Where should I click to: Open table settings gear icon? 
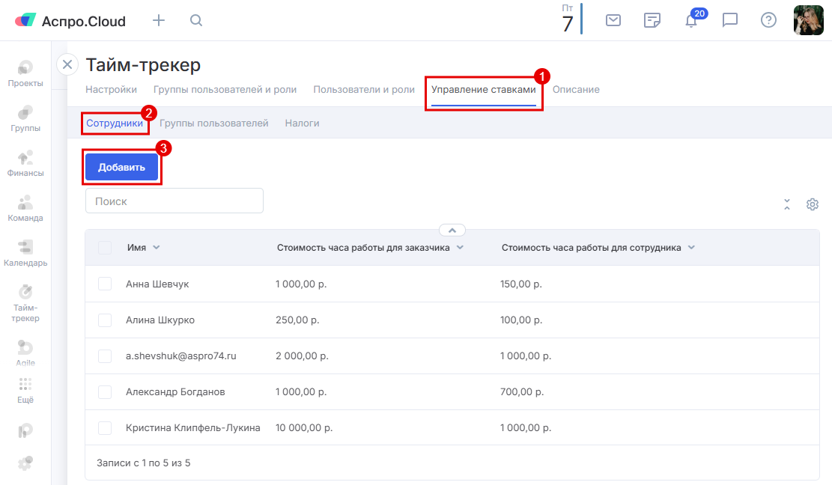click(813, 204)
